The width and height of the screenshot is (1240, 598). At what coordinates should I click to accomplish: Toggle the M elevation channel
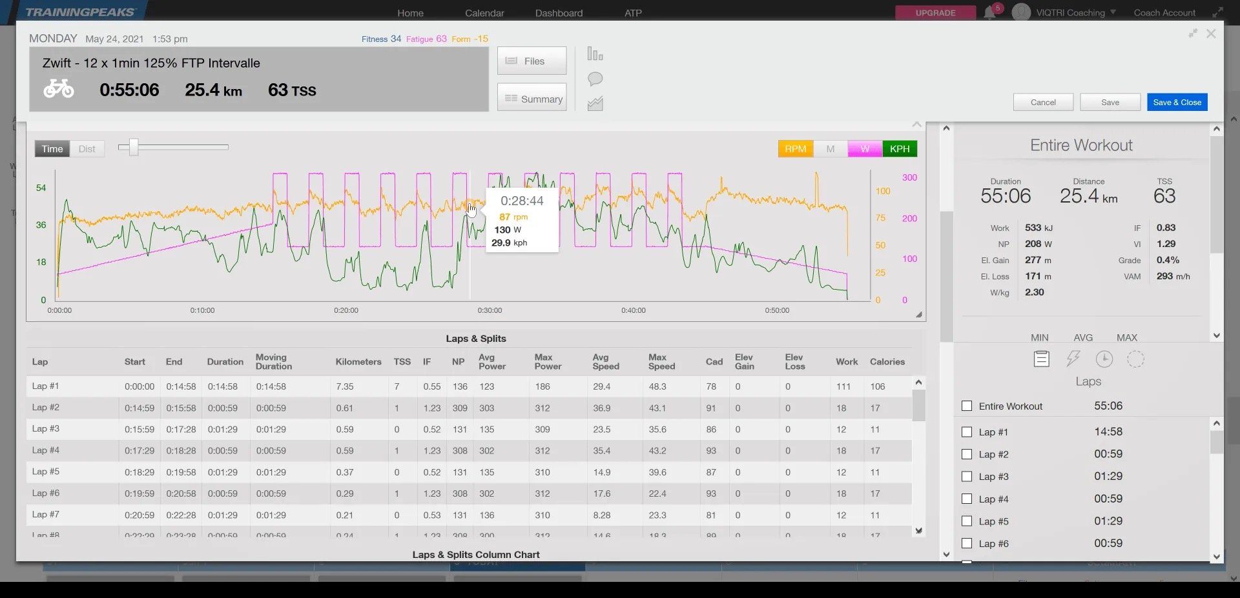(830, 149)
